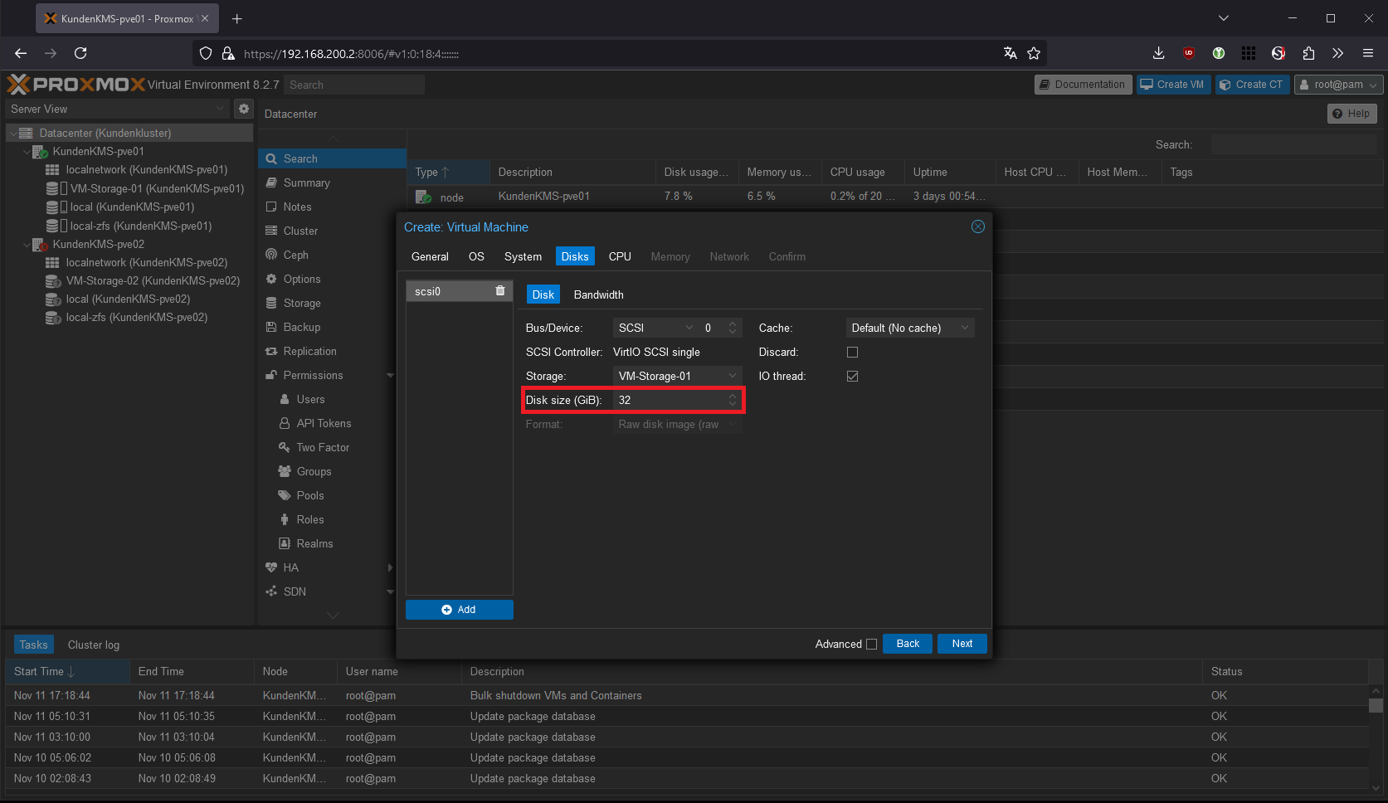
Task: Bookmark page with the star icon
Action: 1033,54
